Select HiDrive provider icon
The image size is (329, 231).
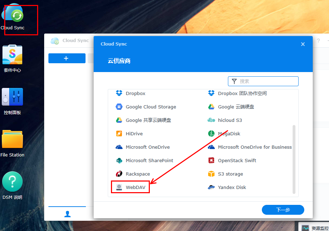click(119, 134)
